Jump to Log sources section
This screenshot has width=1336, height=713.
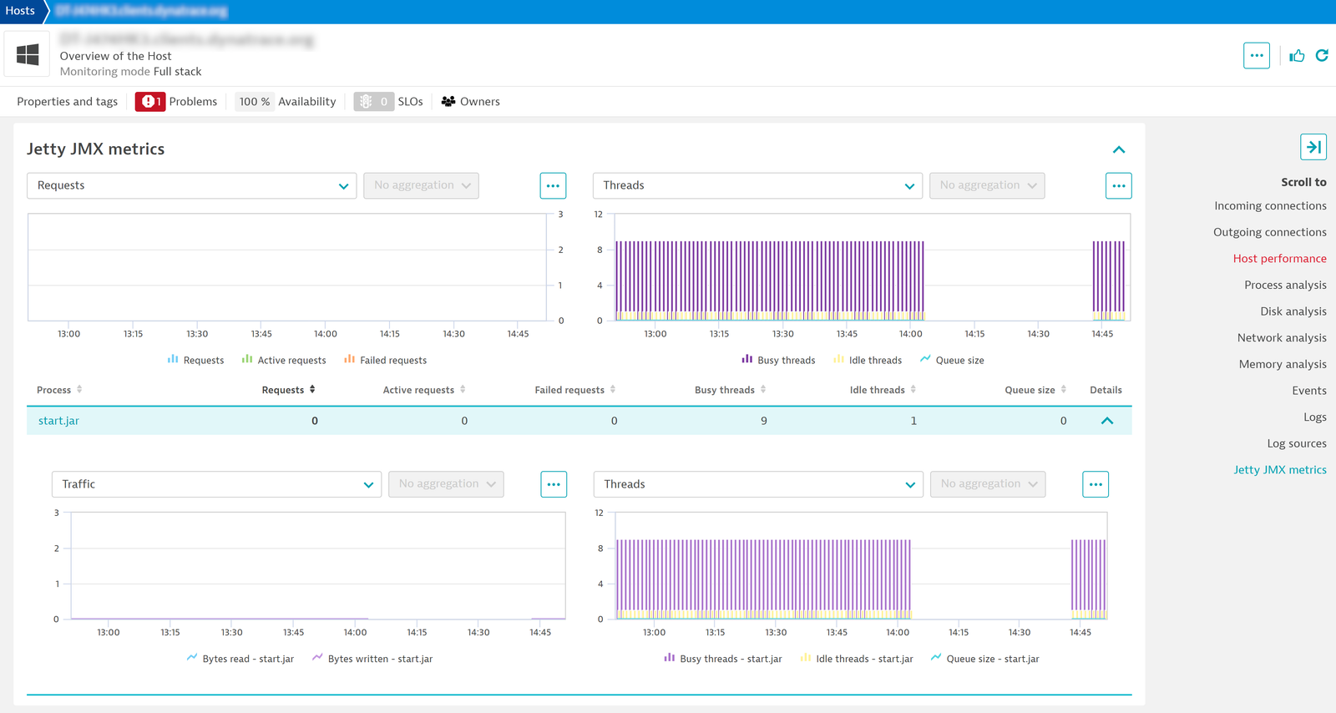click(x=1296, y=443)
